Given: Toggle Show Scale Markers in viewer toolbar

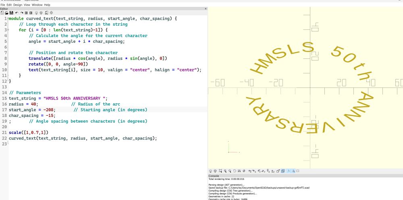Looking at the screenshot, I should pos(293,171).
